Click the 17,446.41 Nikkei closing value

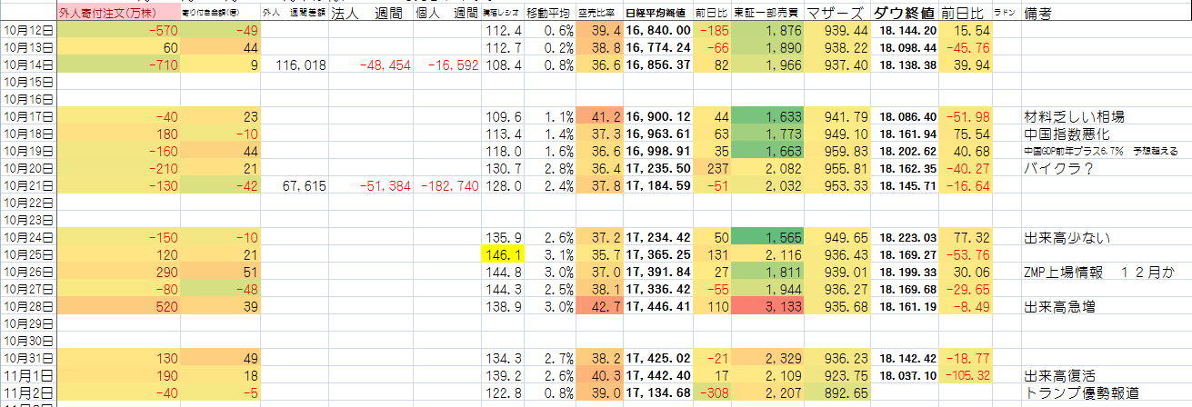click(657, 307)
